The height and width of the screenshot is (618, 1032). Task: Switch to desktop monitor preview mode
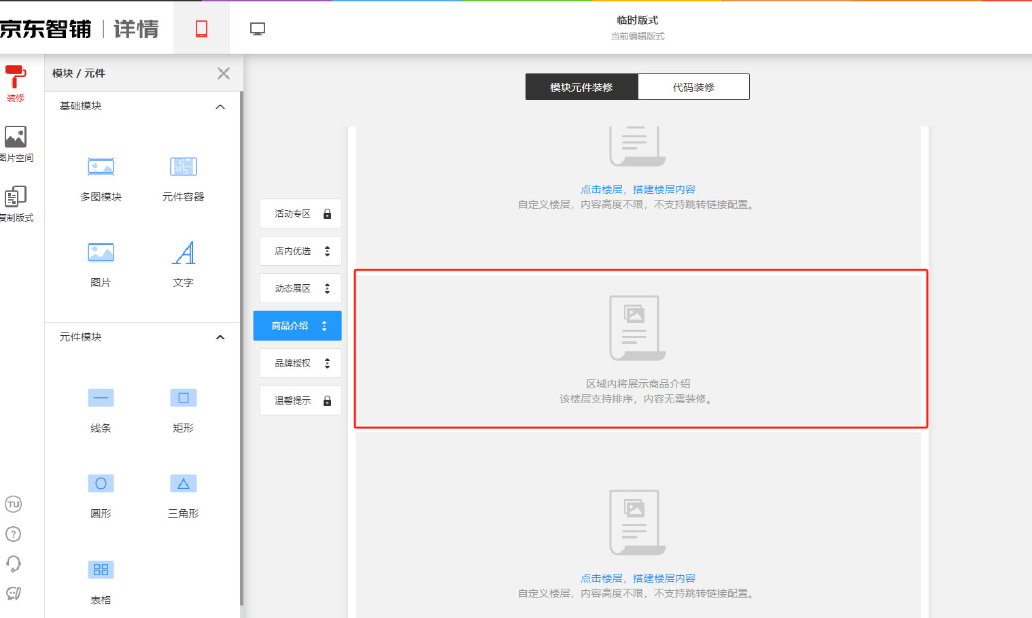(x=258, y=29)
